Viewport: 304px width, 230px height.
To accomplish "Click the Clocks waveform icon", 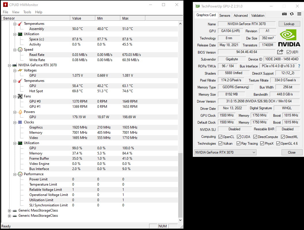I will click(x=20, y=122).
